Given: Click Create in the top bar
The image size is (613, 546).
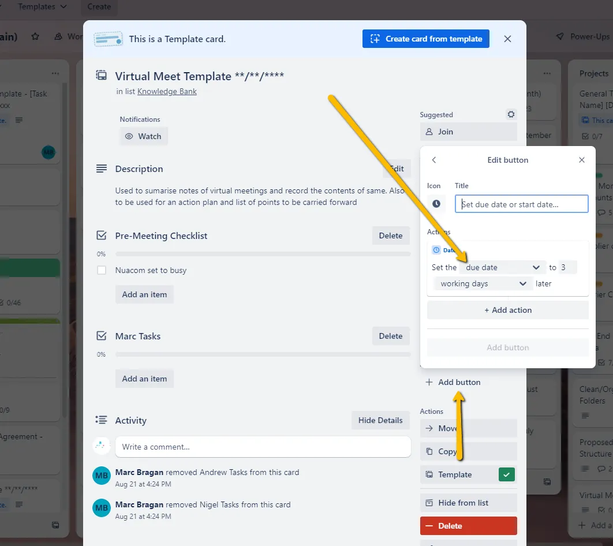Looking at the screenshot, I should click(99, 7).
